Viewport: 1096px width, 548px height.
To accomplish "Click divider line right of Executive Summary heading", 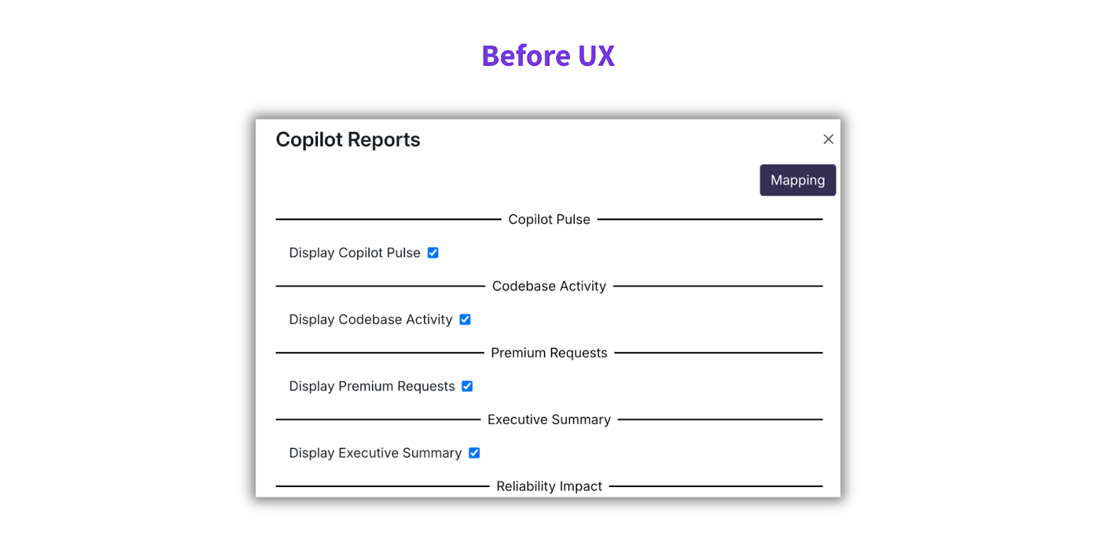I will tap(719, 419).
